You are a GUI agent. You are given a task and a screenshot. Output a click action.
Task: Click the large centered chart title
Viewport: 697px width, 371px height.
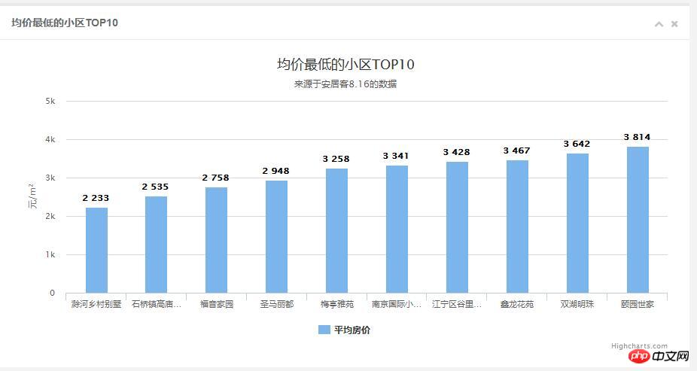pos(345,64)
